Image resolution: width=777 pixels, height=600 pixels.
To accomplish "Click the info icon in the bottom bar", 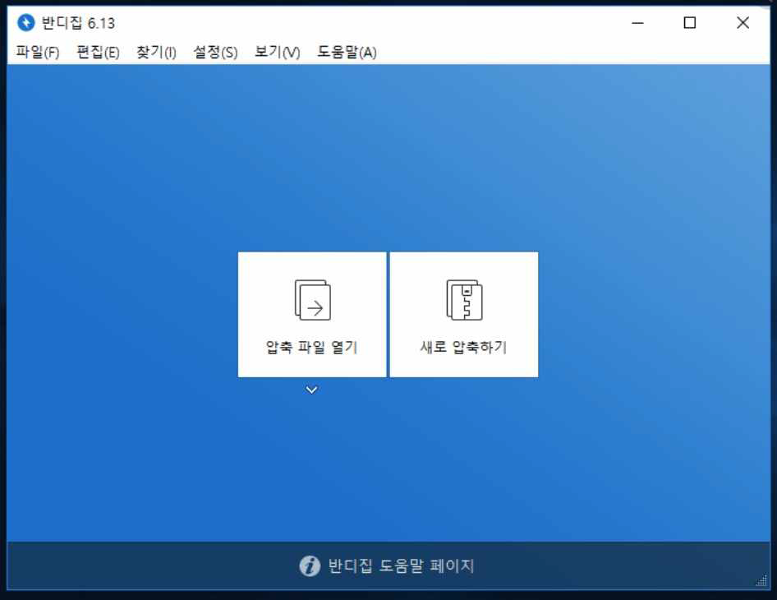I will coord(310,565).
